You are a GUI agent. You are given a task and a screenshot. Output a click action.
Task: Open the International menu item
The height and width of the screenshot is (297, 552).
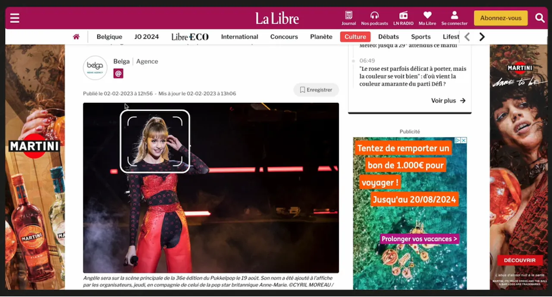(240, 37)
